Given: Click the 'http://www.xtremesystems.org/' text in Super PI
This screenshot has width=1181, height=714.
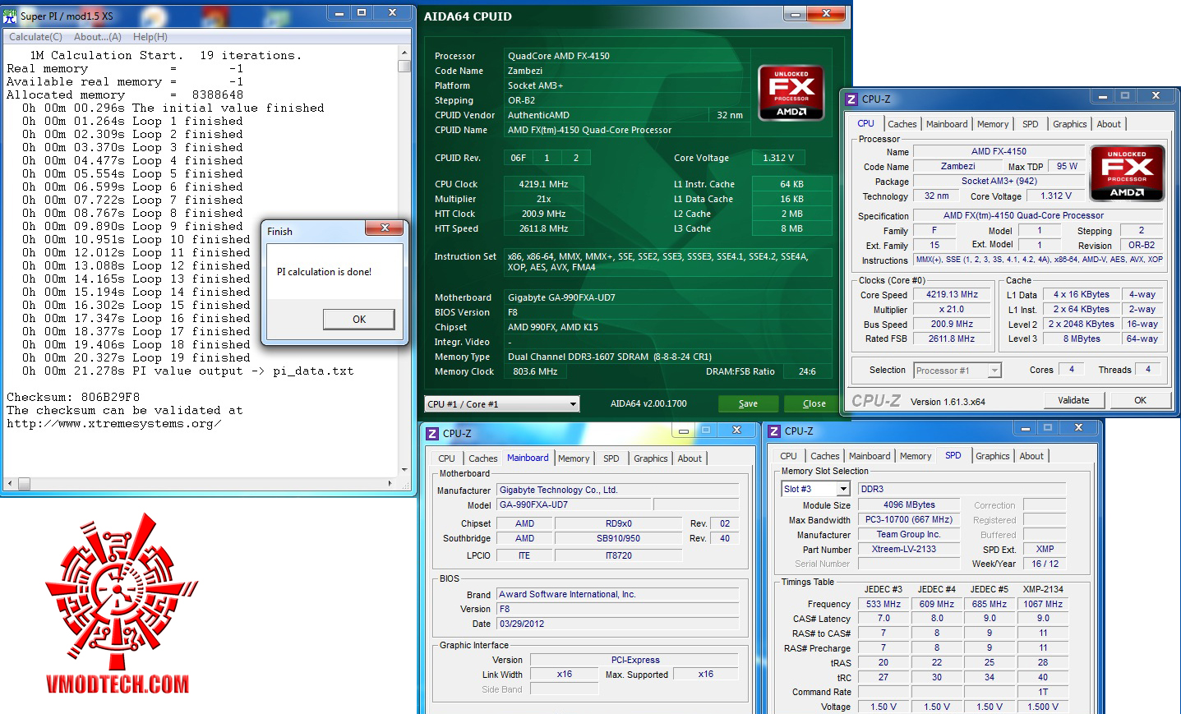Looking at the screenshot, I should point(114,423).
